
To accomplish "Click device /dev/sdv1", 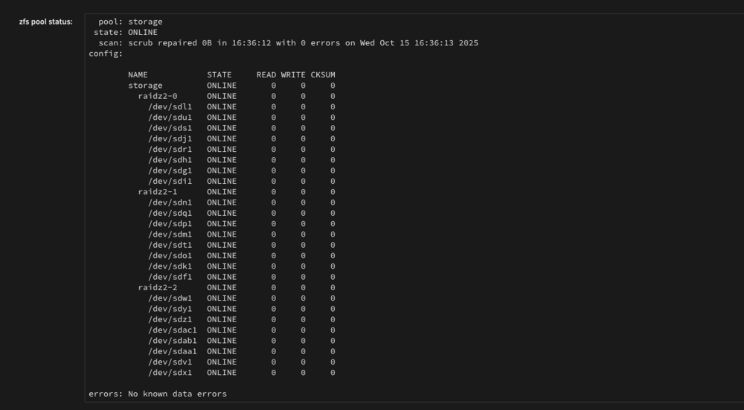I will [170, 362].
